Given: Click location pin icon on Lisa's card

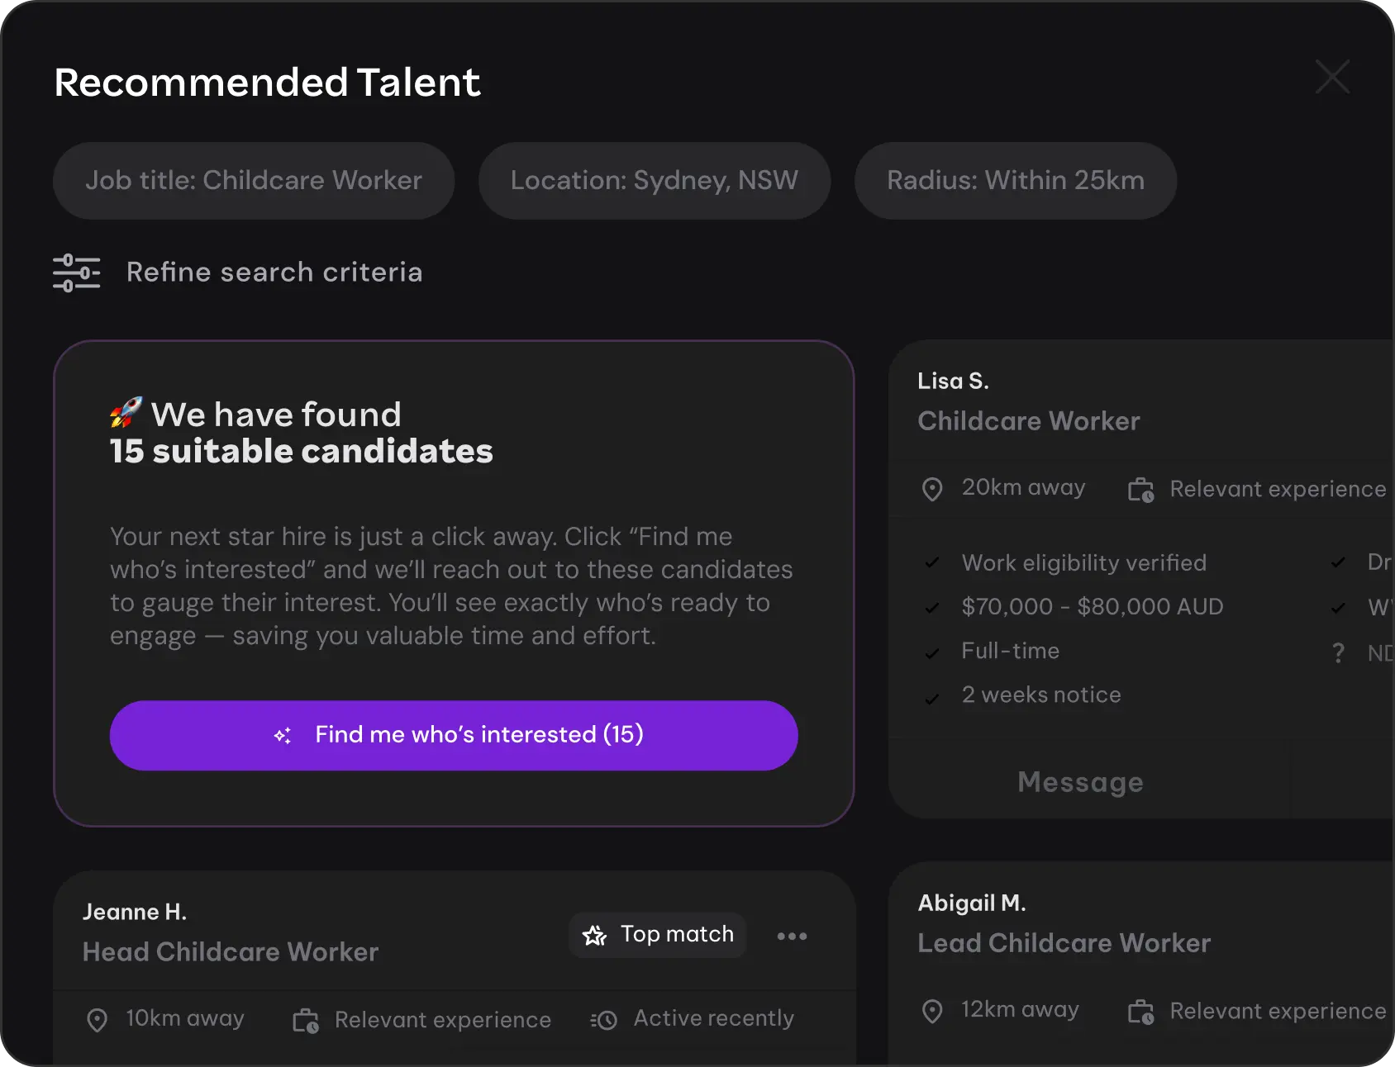Looking at the screenshot, I should click(x=932, y=489).
